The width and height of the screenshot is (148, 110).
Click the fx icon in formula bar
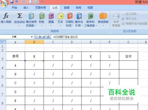(x=48, y=37)
